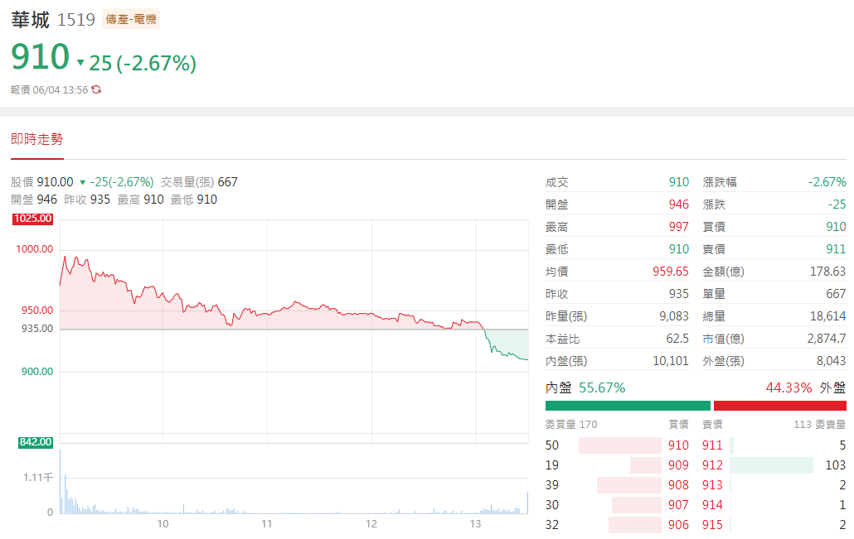Click the stock code 1519
Image resolution: width=854 pixels, height=539 pixels.
[x=76, y=20]
